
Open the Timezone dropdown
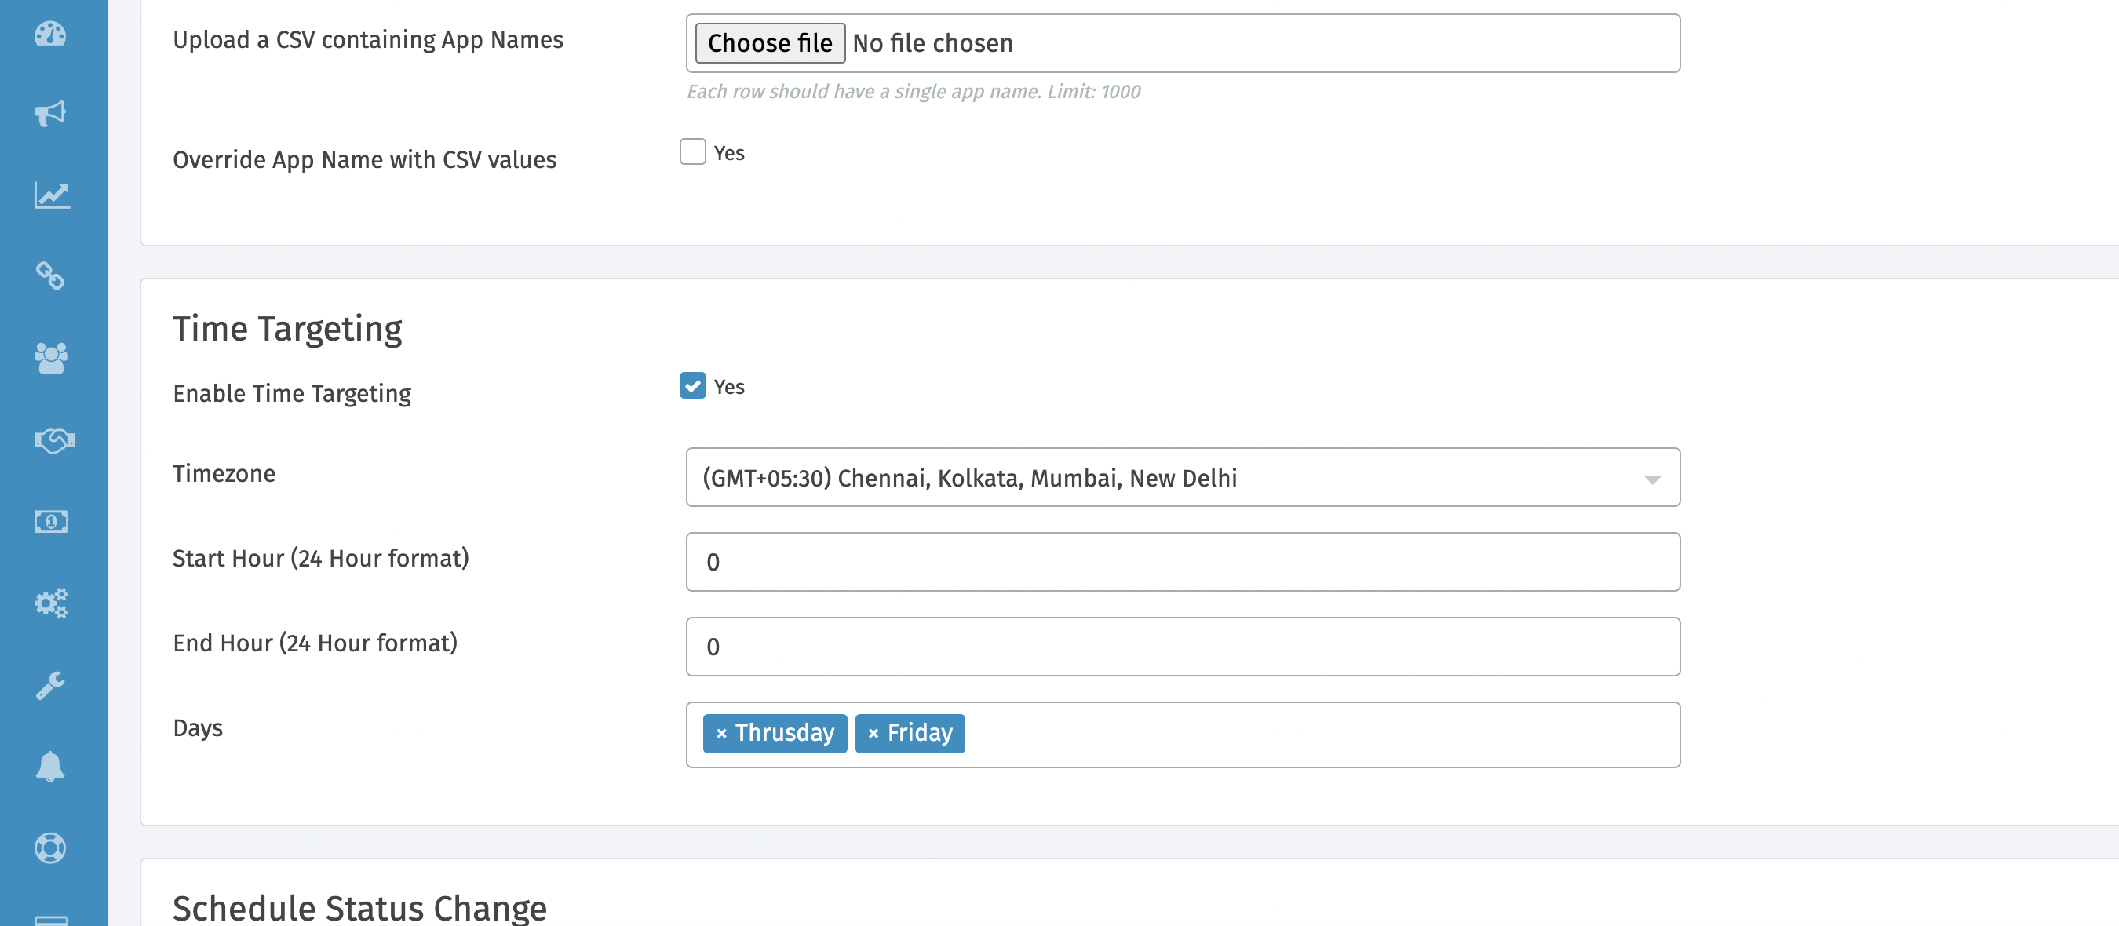(1183, 478)
